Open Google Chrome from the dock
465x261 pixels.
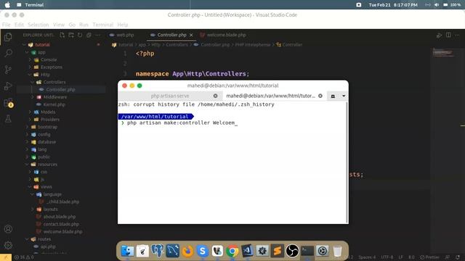point(232,251)
